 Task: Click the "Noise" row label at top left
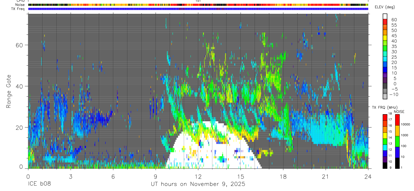[21, 5]
